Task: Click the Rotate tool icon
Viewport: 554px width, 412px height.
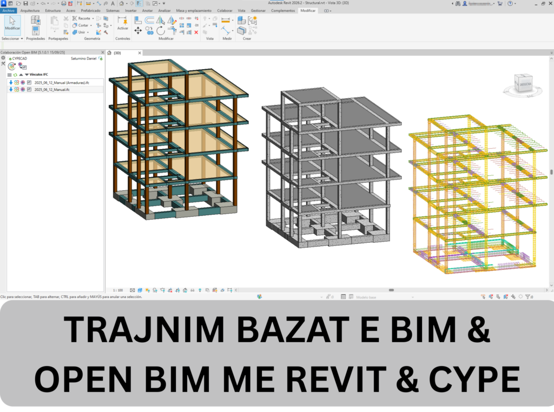Action: 160,31
